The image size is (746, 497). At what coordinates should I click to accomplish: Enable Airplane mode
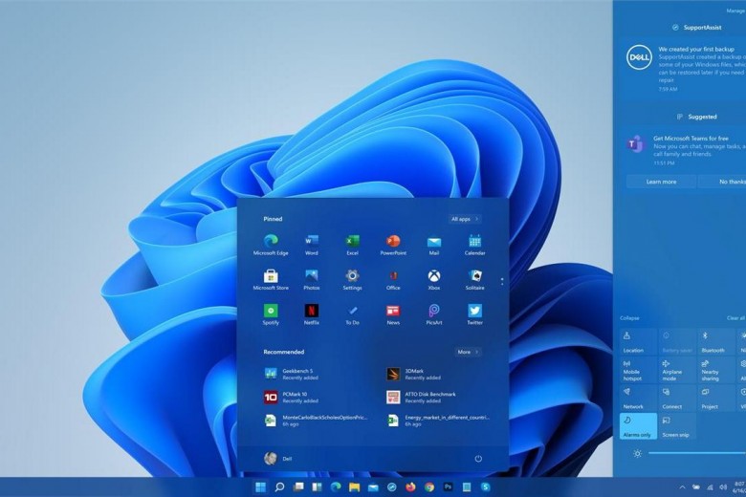coord(677,370)
